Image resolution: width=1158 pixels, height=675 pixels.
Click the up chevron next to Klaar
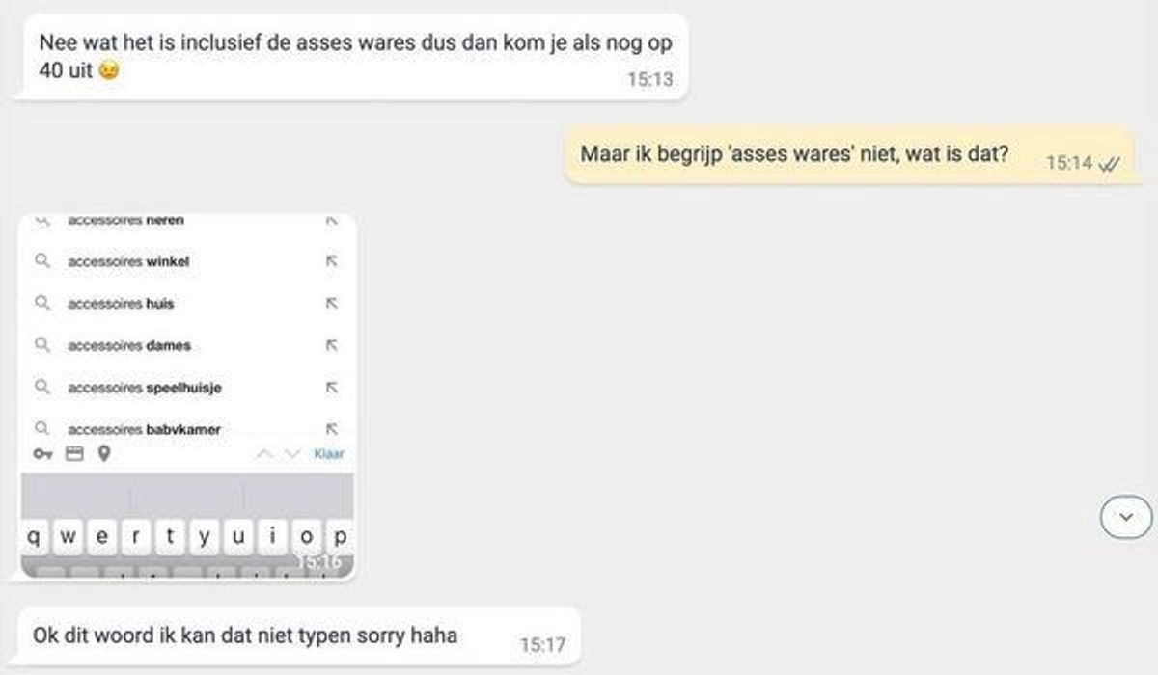click(x=264, y=454)
